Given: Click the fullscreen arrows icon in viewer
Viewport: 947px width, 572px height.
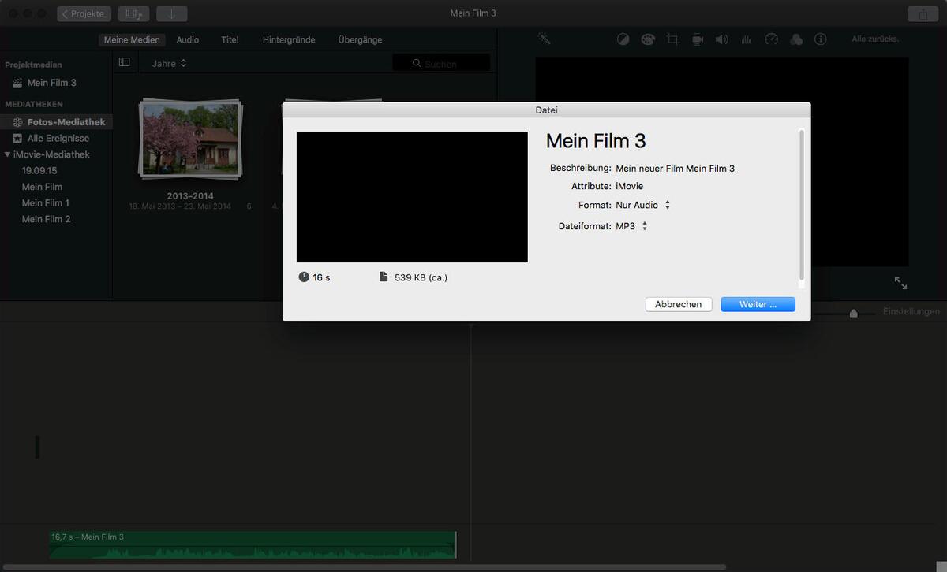Looking at the screenshot, I should (x=900, y=283).
